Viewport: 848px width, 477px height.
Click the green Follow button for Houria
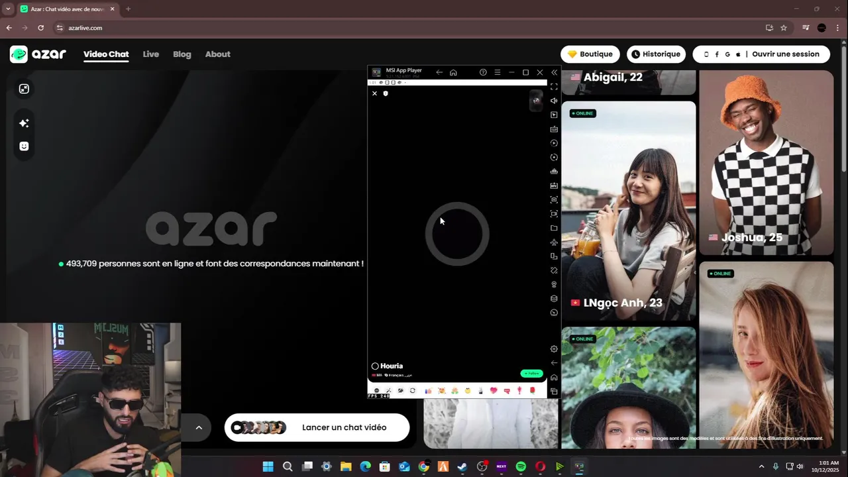(x=531, y=374)
